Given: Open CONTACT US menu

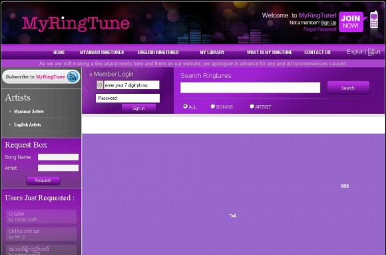Looking at the screenshot, I should (317, 52).
